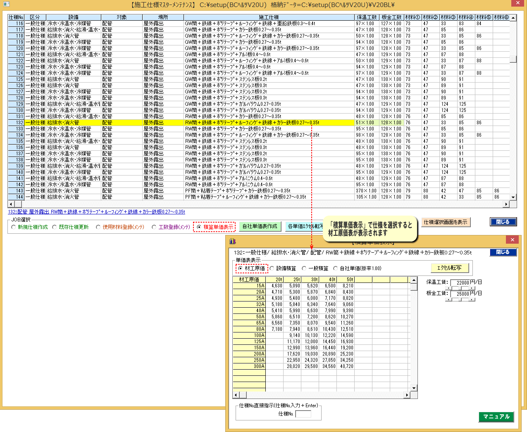Open the マニュアル button

point(496,417)
